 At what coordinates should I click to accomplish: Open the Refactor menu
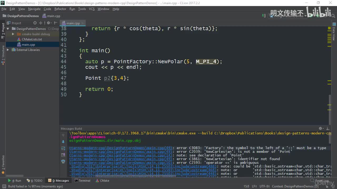pyautogui.click(x=60, y=9)
